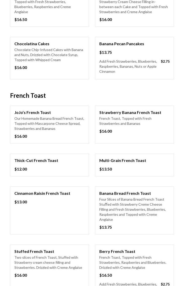Click the Chocolatina Cakes item title
The image size is (184, 286).
[x=32, y=44]
